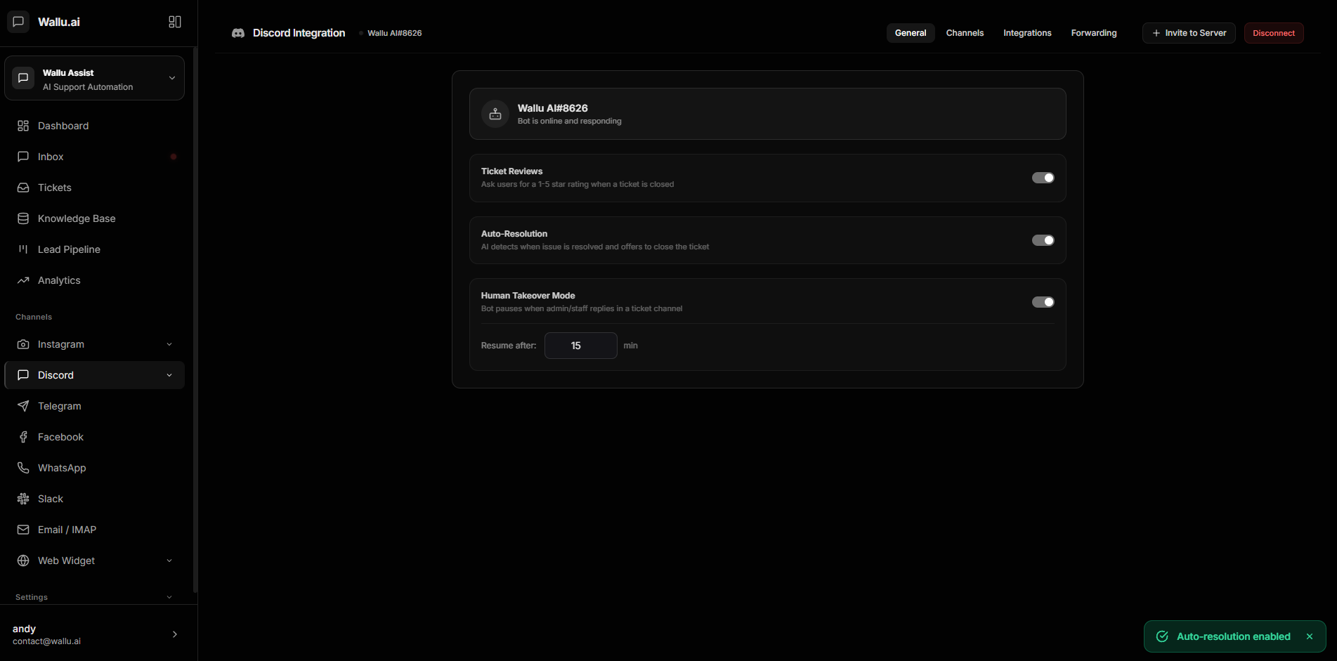This screenshot has height=661, width=1337.
Task: Click the Discord Integration page title
Action: click(x=299, y=33)
